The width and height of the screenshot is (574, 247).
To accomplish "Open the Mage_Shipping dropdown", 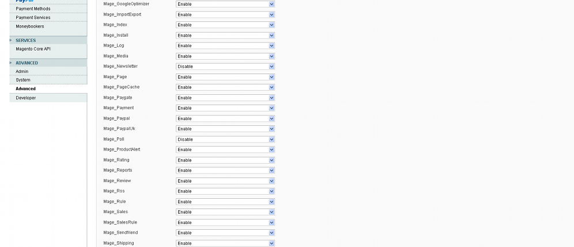I will pyautogui.click(x=225, y=244).
